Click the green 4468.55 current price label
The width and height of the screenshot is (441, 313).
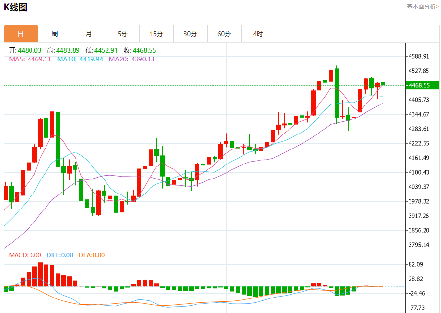422,85
